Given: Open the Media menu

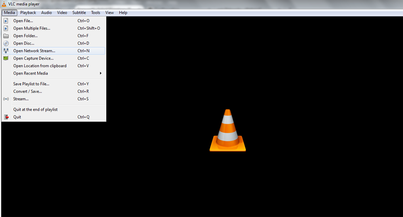Looking at the screenshot, I should pos(10,12).
